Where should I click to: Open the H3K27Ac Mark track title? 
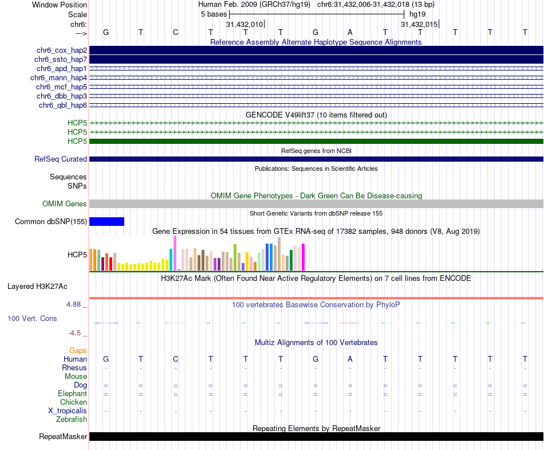[x=316, y=279]
